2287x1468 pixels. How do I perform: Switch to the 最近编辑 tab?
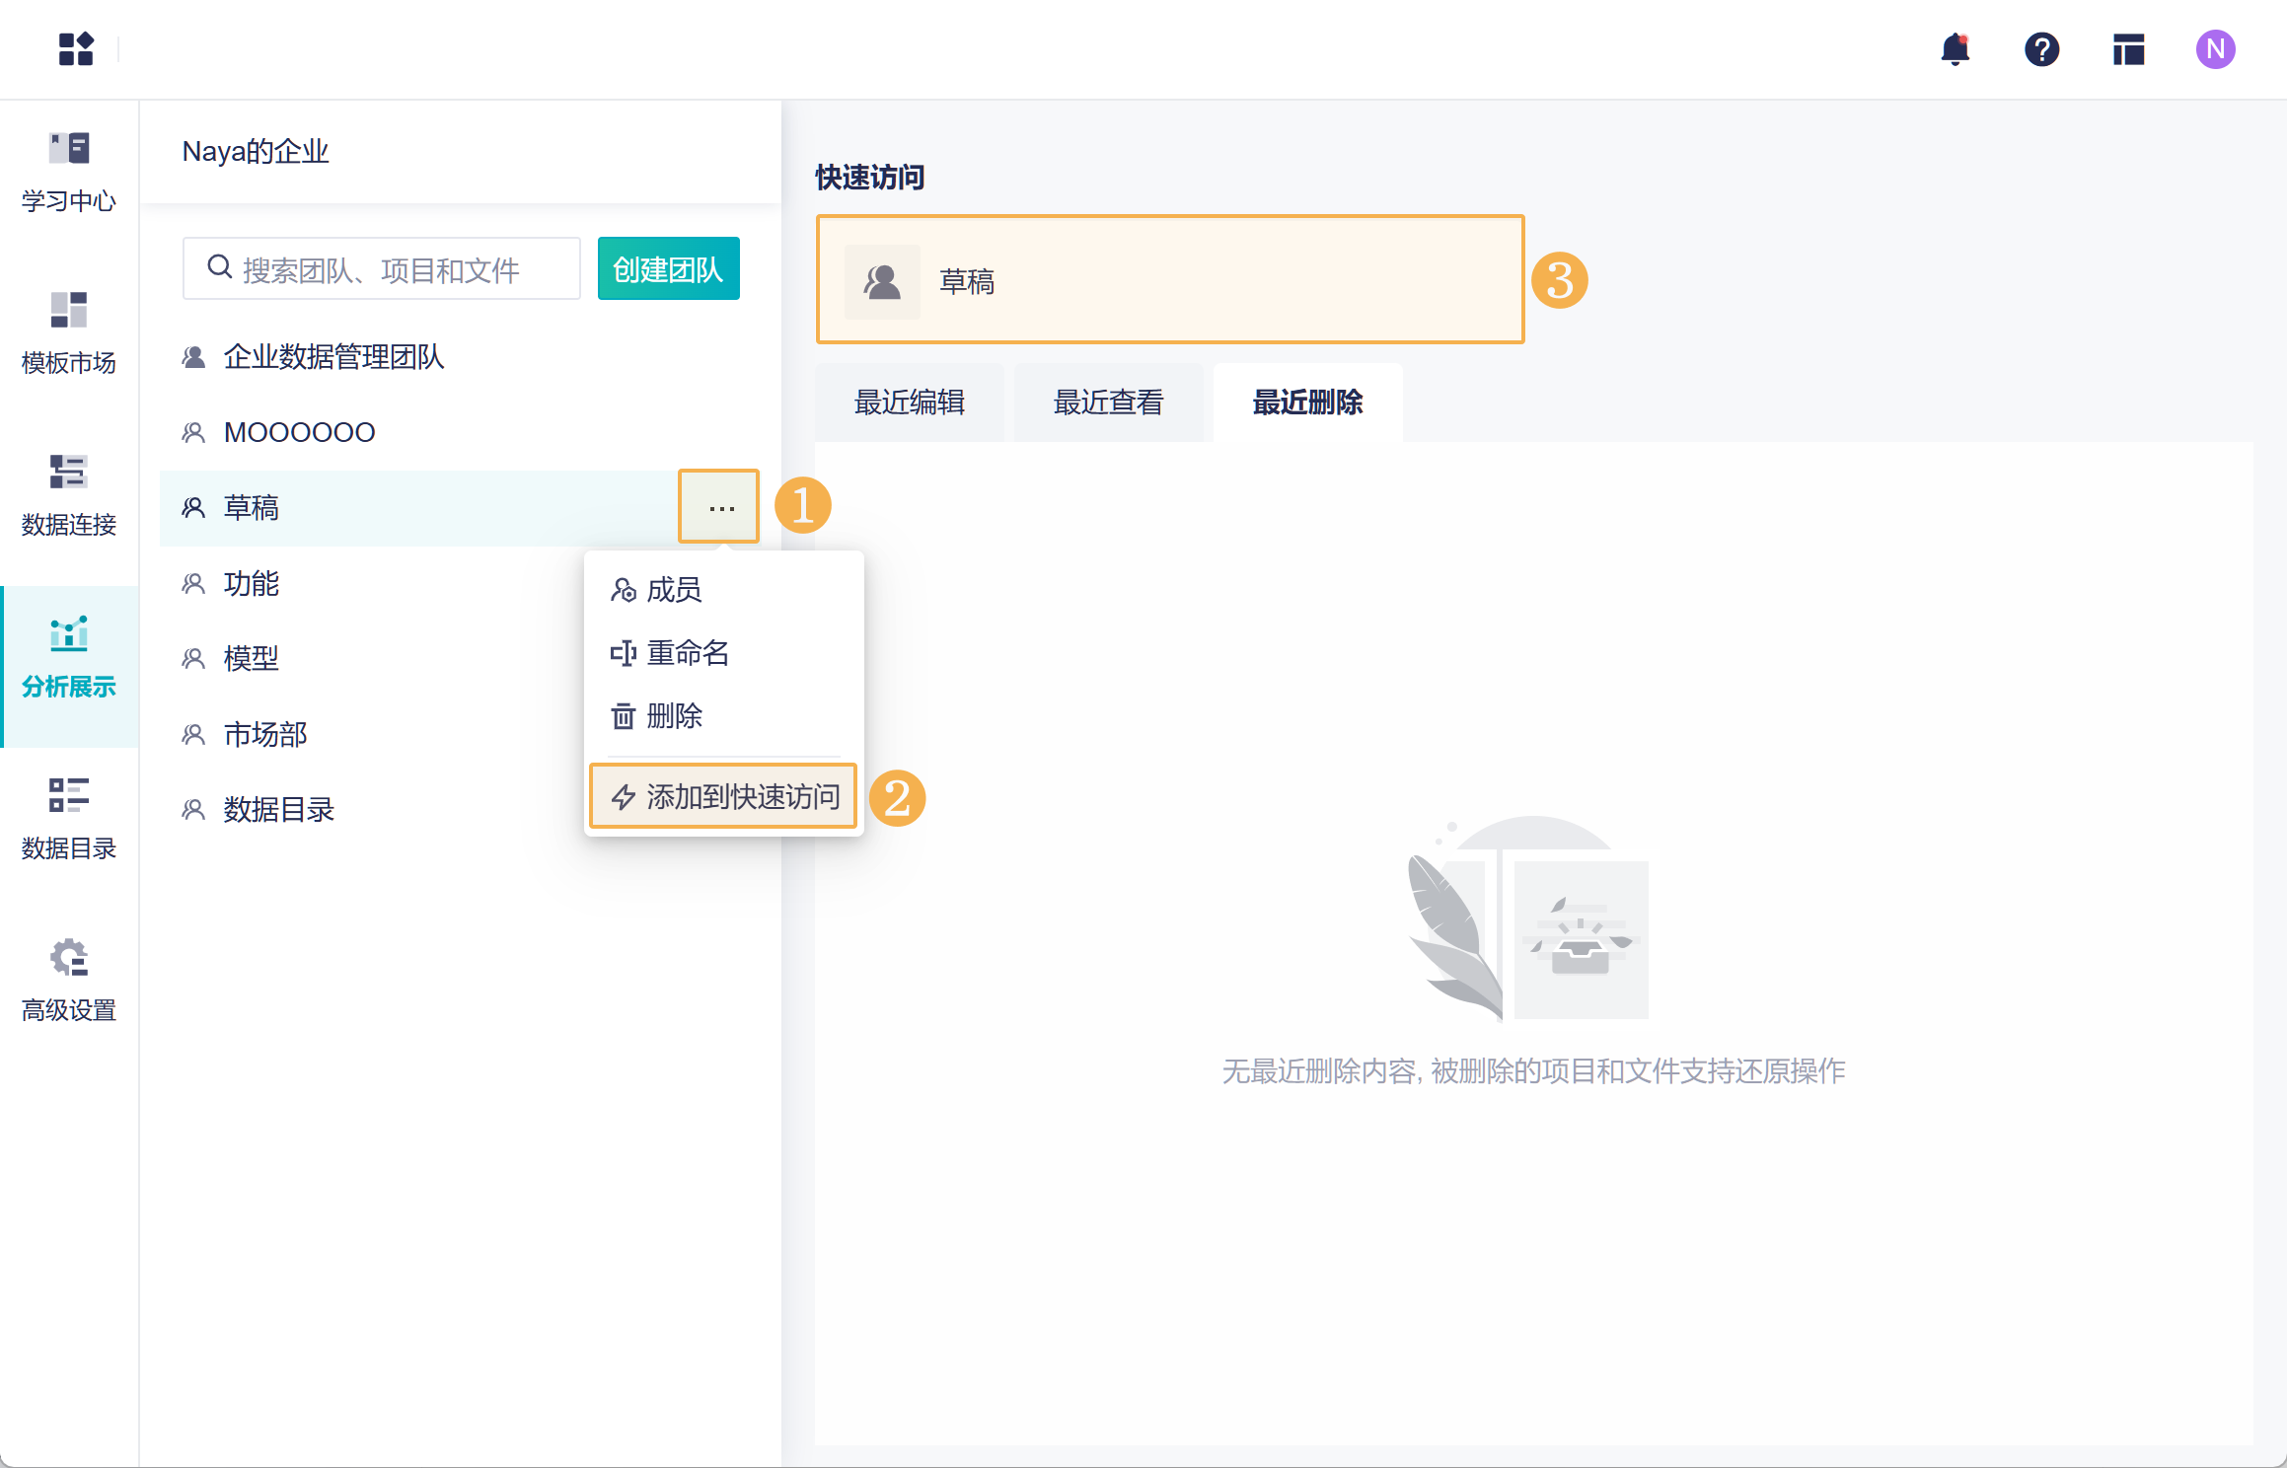[909, 403]
